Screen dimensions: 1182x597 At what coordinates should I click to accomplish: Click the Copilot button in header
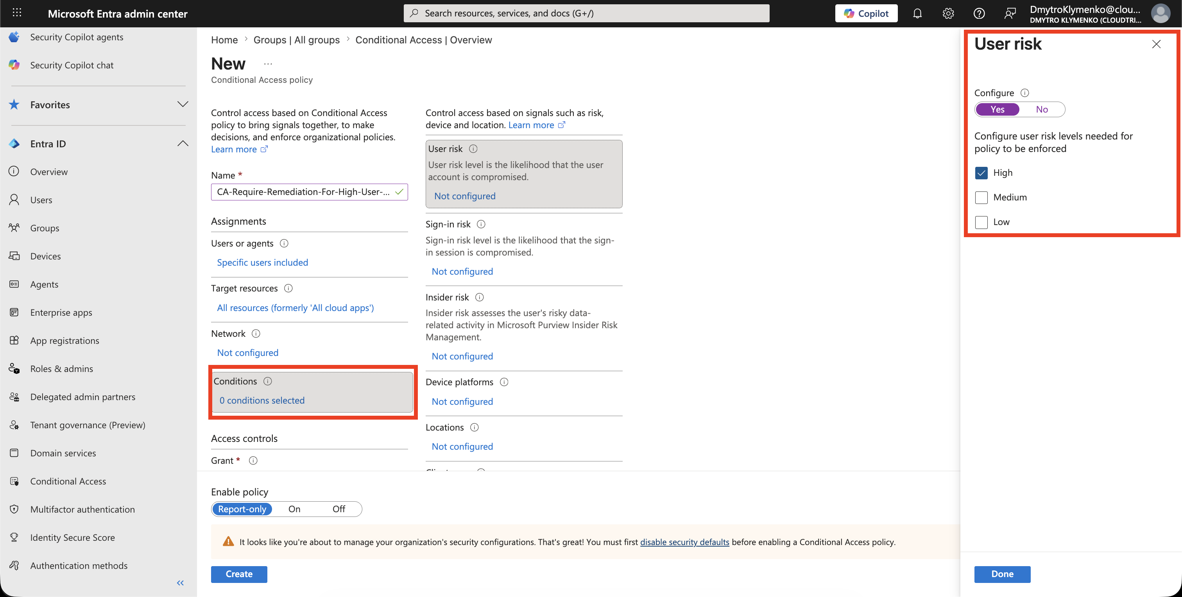click(x=866, y=14)
